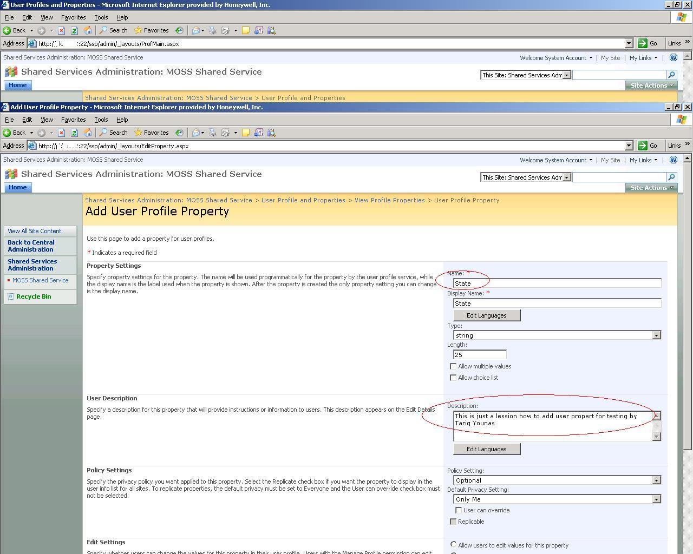Click the Length input field showing 25
The image size is (693, 554).
click(x=480, y=354)
